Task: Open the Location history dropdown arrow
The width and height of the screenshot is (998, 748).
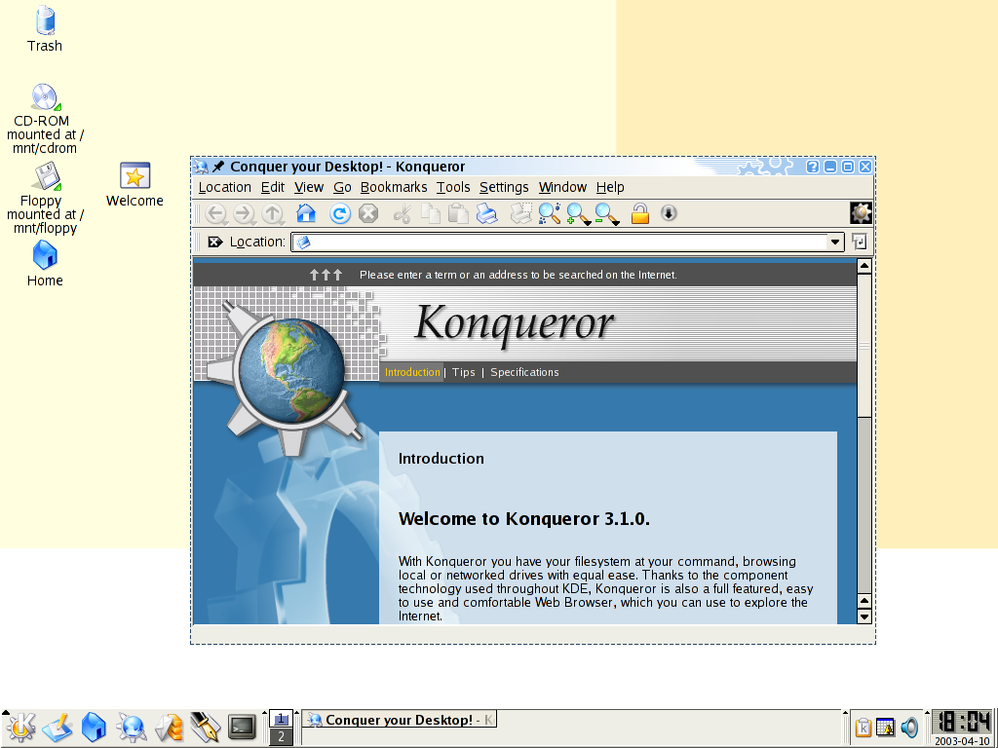Action: point(835,242)
